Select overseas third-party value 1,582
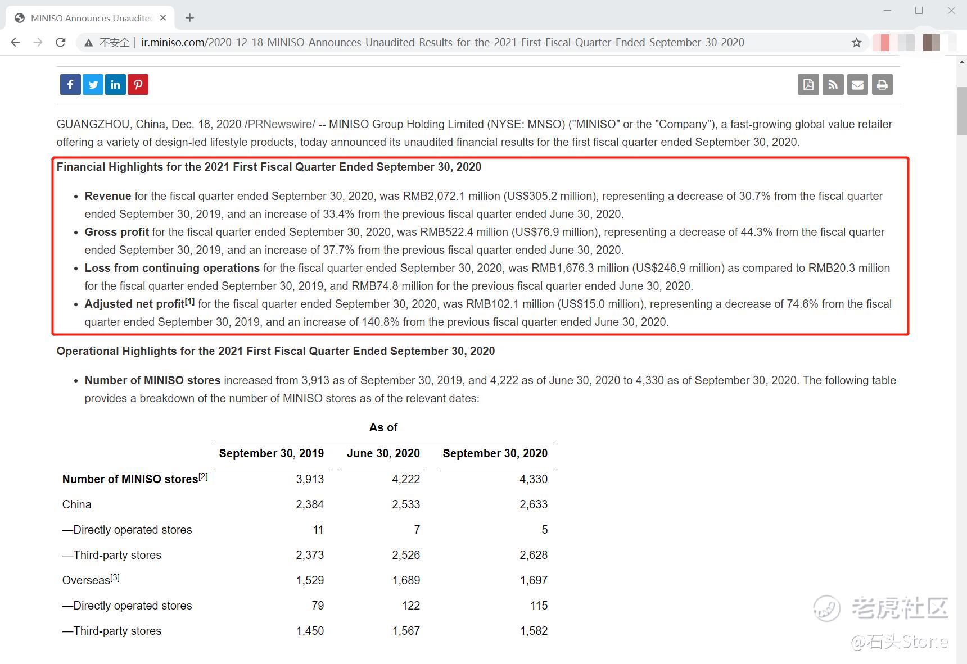Image resolution: width=967 pixels, height=664 pixels. point(534,631)
